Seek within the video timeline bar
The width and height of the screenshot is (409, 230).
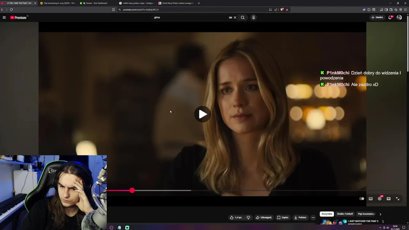(x=236, y=190)
